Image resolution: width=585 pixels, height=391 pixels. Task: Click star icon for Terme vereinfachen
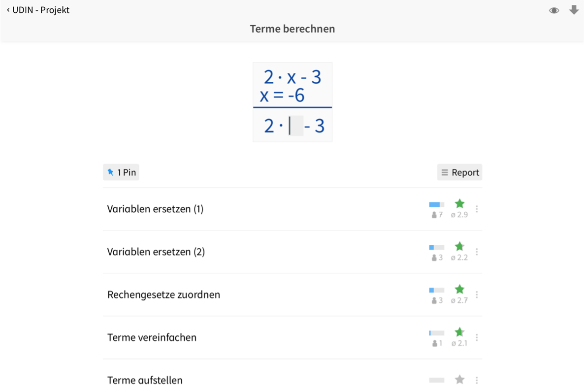pos(459,332)
